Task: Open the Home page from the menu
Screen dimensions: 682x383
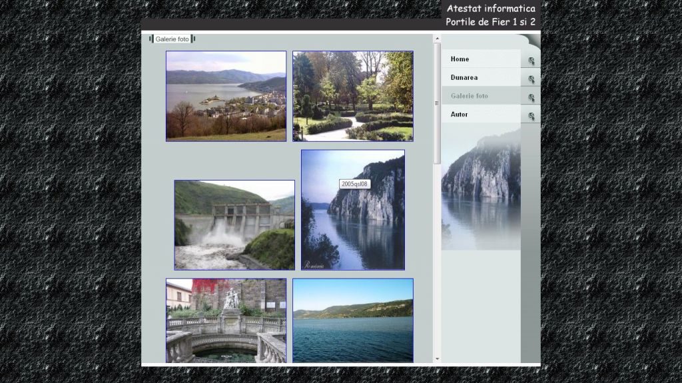Action: [460, 59]
